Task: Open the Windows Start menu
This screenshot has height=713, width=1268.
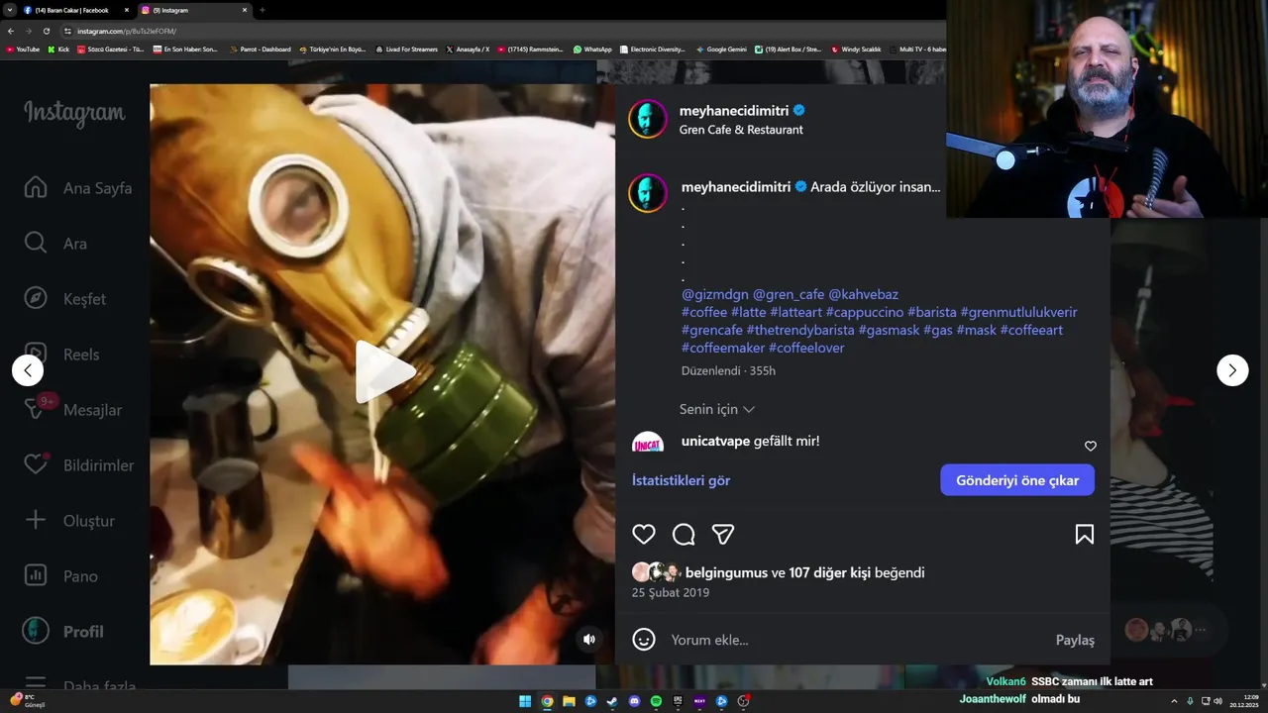Action: point(525,701)
